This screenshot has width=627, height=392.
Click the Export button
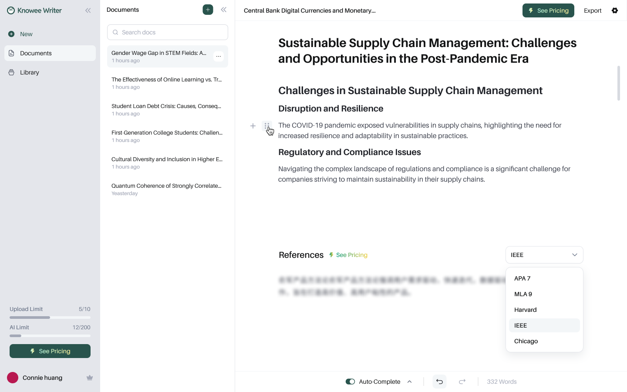[x=593, y=10]
